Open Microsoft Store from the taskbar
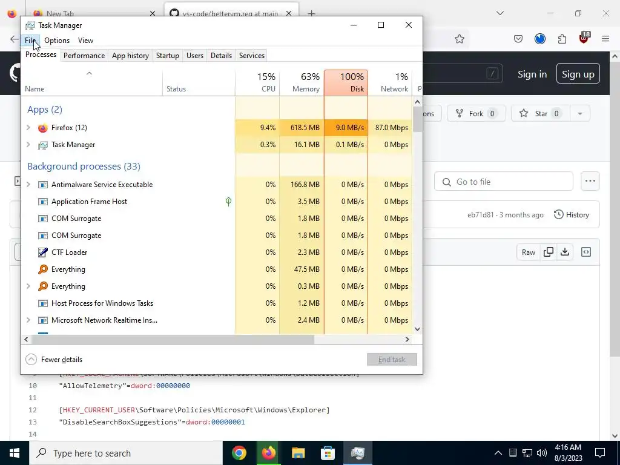Viewport: 620px width, 465px height. point(328,453)
